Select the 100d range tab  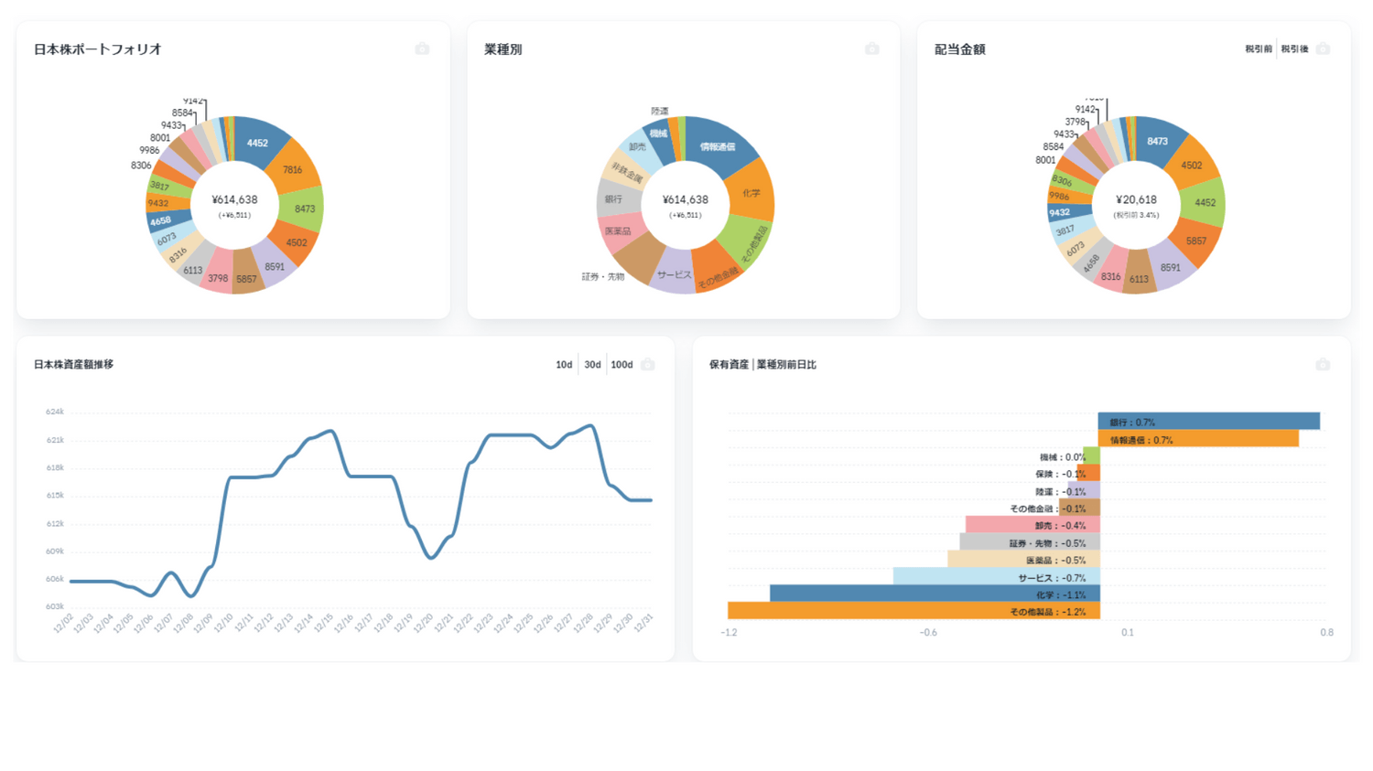(622, 364)
